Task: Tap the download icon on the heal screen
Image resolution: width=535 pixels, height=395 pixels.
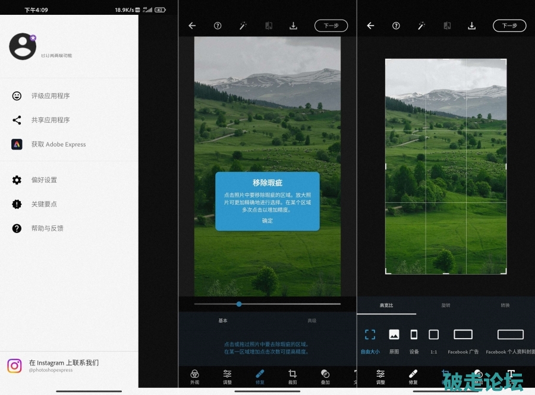Action: point(293,26)
